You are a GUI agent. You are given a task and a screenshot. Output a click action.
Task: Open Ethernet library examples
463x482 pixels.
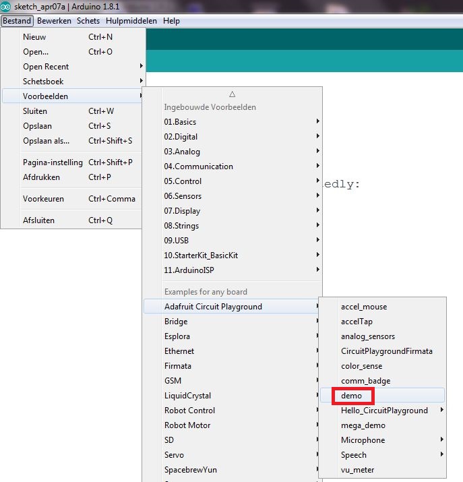(x=231, y=351)
